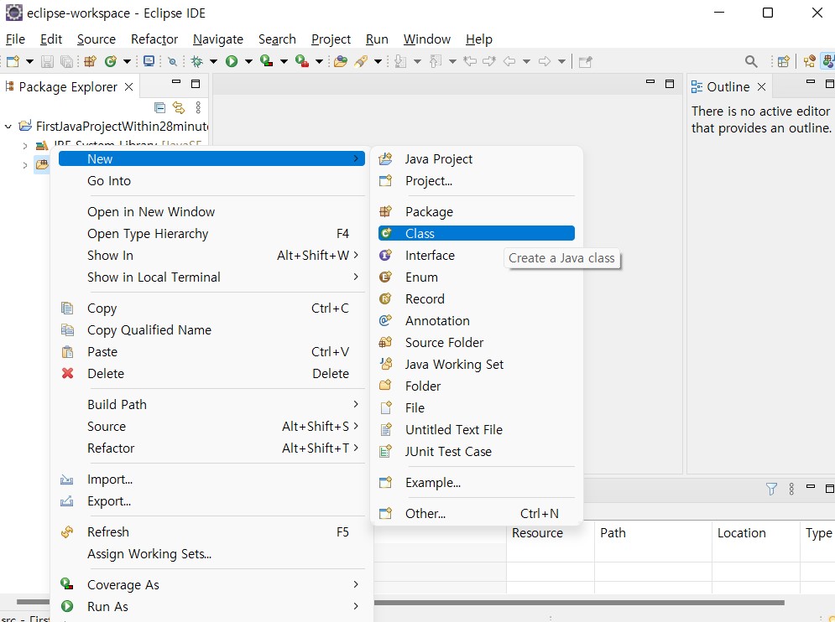Open the Run dropdown arrow
This screenshot has width=835, height=622.
click(248, 62)
